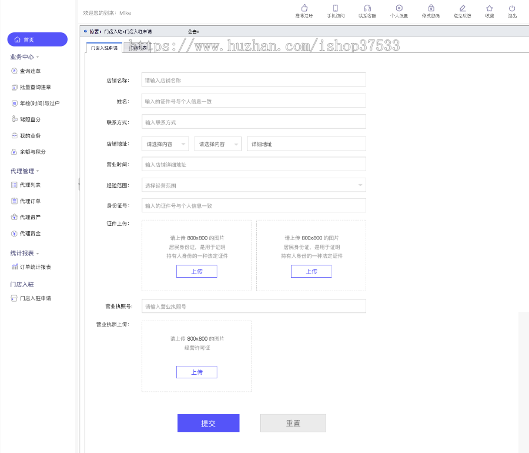Open 代理订单 in the sidebar
This screenshot has height=453, width=529.
[26, 201]
